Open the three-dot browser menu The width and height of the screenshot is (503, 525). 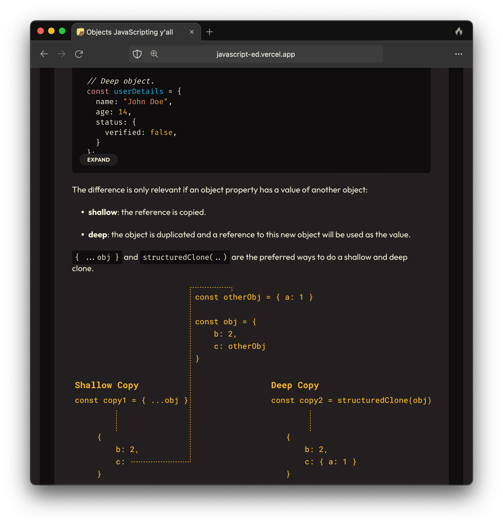(x=458, y=54)
